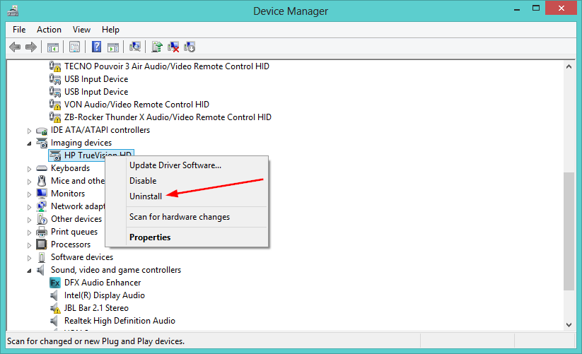The height and width of the screenshot is (354, 582).
Task: Click the VON Audio/Video Remote Control icon
Action: tap(55, 105)
